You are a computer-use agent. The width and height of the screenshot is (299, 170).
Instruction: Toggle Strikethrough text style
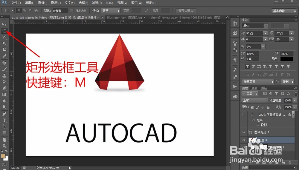click(x=288, y=67)
